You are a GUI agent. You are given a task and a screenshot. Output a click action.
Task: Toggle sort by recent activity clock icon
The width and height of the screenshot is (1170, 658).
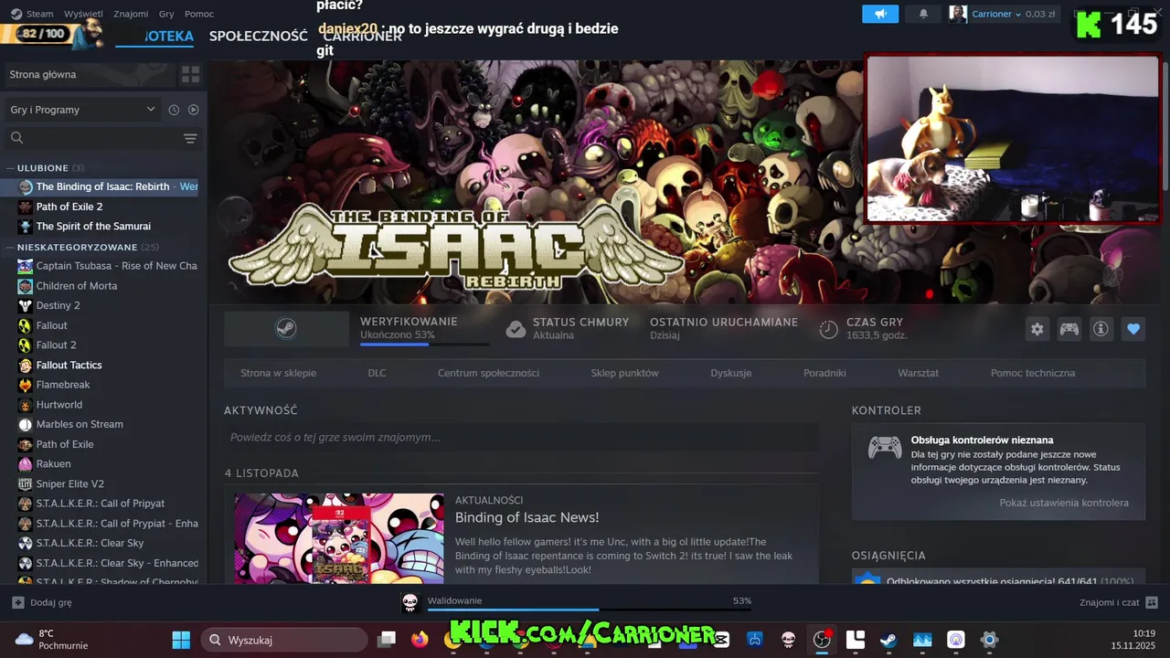tap(174, 110)
